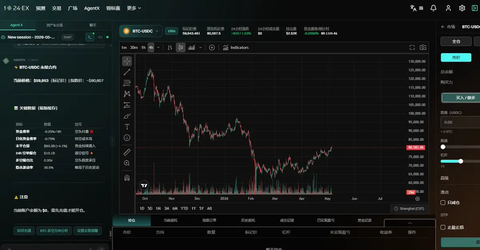
Task: Select the ruler measure tool
Action: (x=127, y=152)
